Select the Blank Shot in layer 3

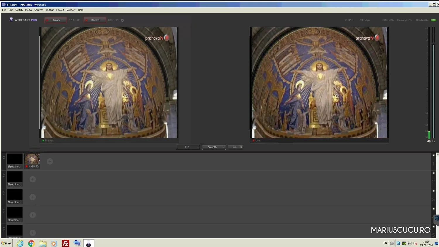[15, 197]
